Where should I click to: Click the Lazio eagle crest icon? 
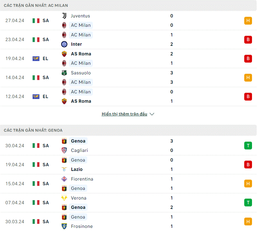tap(64, 169)
